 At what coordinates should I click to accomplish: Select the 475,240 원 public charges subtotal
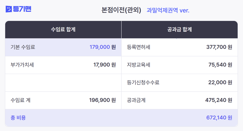tap(219, 100)
